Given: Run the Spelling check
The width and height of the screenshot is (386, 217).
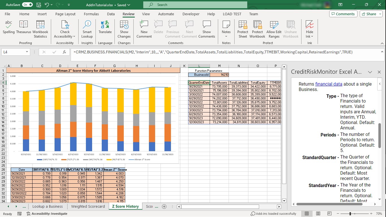Looking at the screenshot, I should 9,27.
